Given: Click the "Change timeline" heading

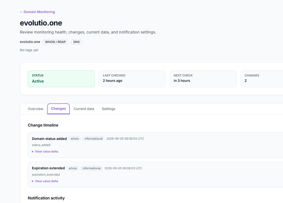Looking at the screenshot, I should pos(43,125).
